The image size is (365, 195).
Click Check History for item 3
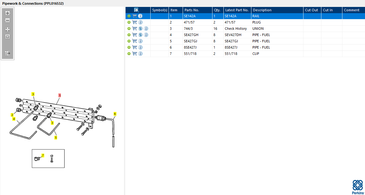tap(235, 29)
